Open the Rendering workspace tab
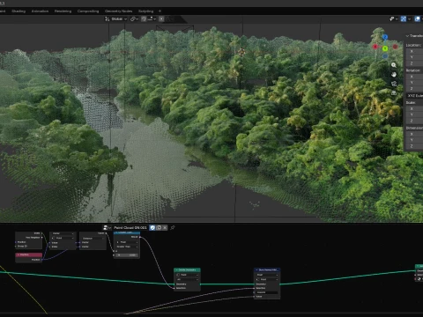This screenshot has width=423, height=317. [x=63, y=11]
